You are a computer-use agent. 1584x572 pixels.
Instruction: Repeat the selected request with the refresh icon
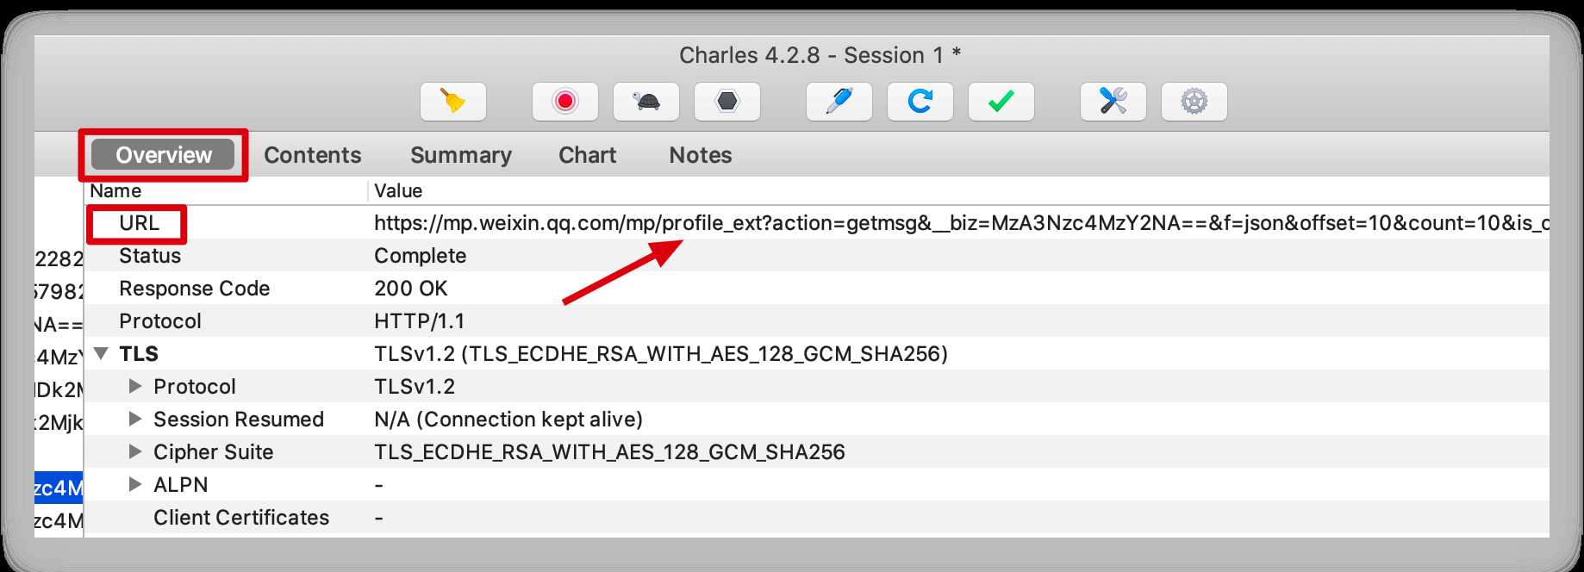click(x=920, y=102)
